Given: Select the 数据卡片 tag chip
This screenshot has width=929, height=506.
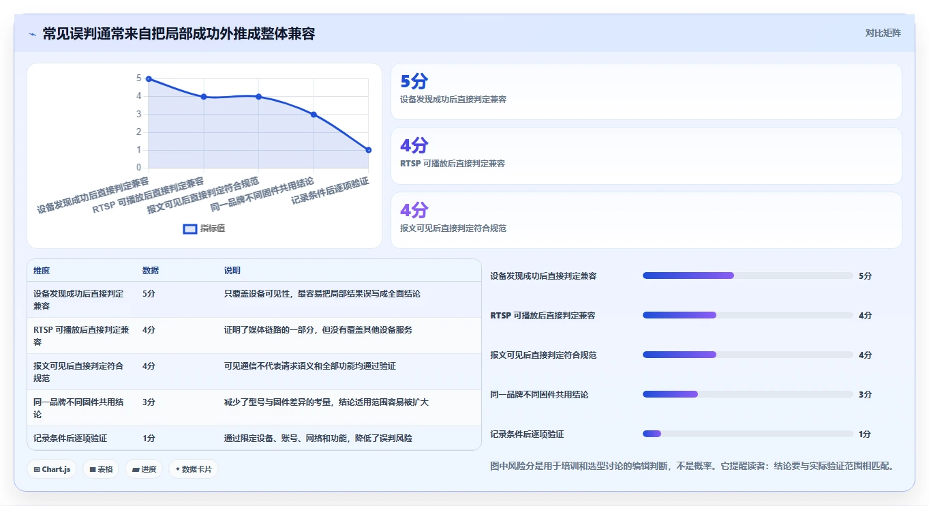Looking at the screenshot, I should [x=194, y=469].
